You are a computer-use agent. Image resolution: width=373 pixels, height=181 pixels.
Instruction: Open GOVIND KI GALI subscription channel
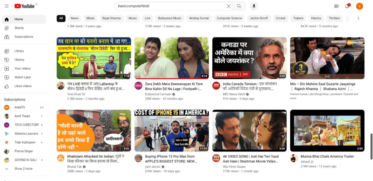[24, 160]
